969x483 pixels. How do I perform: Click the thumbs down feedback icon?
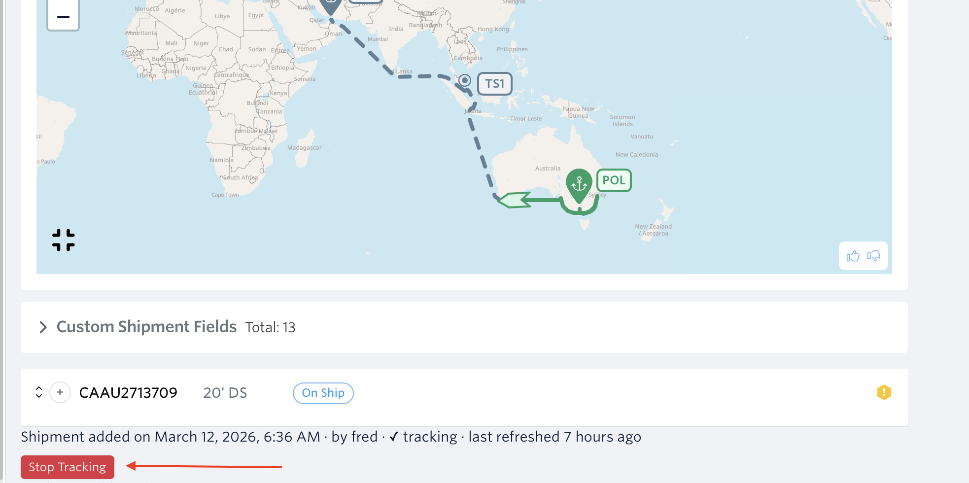(873, 256)
